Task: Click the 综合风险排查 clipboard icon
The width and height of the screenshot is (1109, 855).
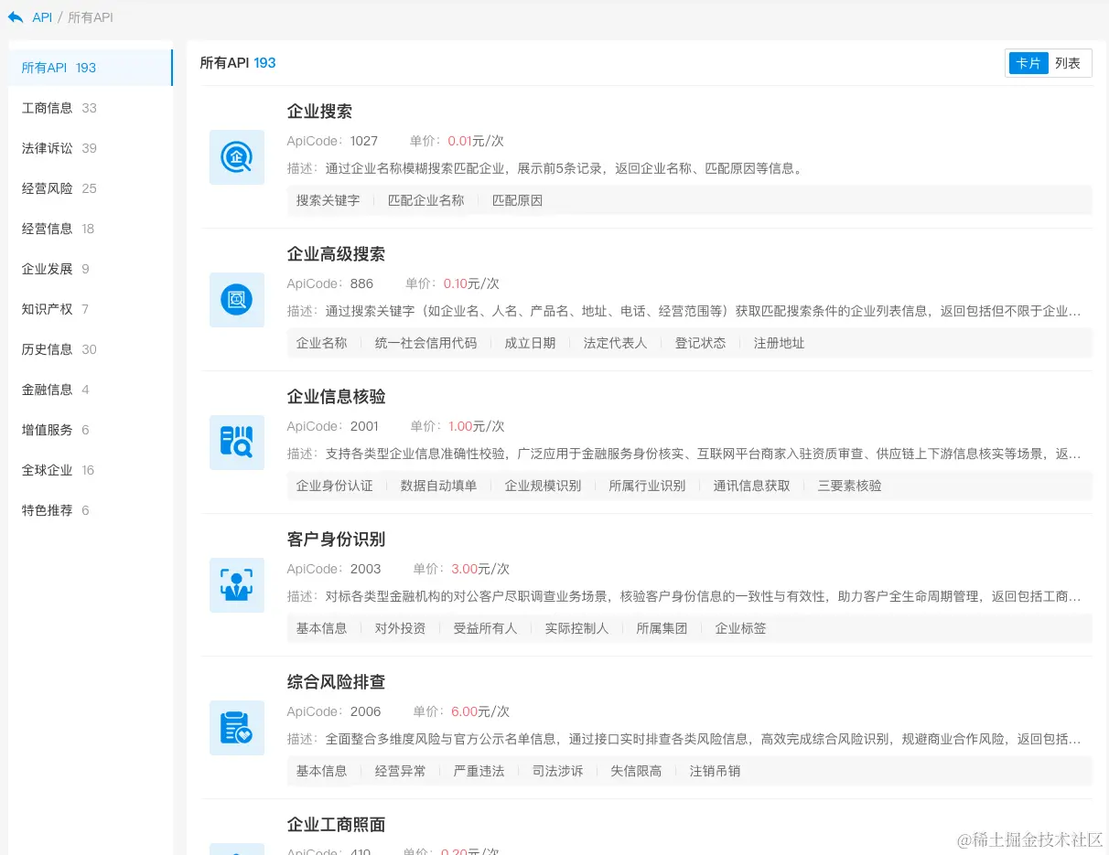Action: point(237,728)
